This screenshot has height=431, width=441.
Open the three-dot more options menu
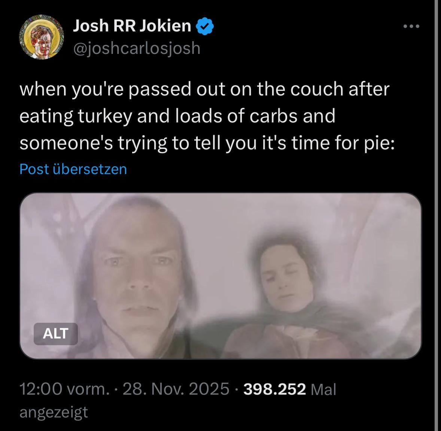(x=411, y=27)
